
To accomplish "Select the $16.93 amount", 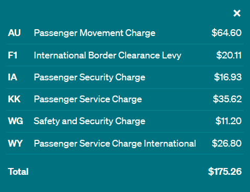I will (228, 77).
